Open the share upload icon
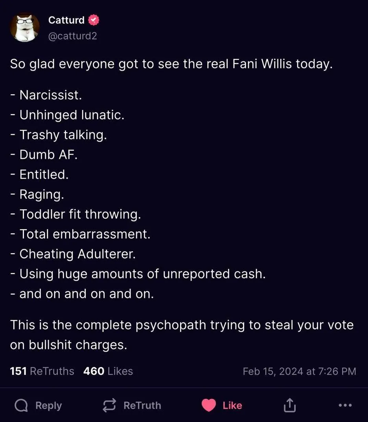The height and width of the screenshot is (422, 368). (x=289, y=406)
